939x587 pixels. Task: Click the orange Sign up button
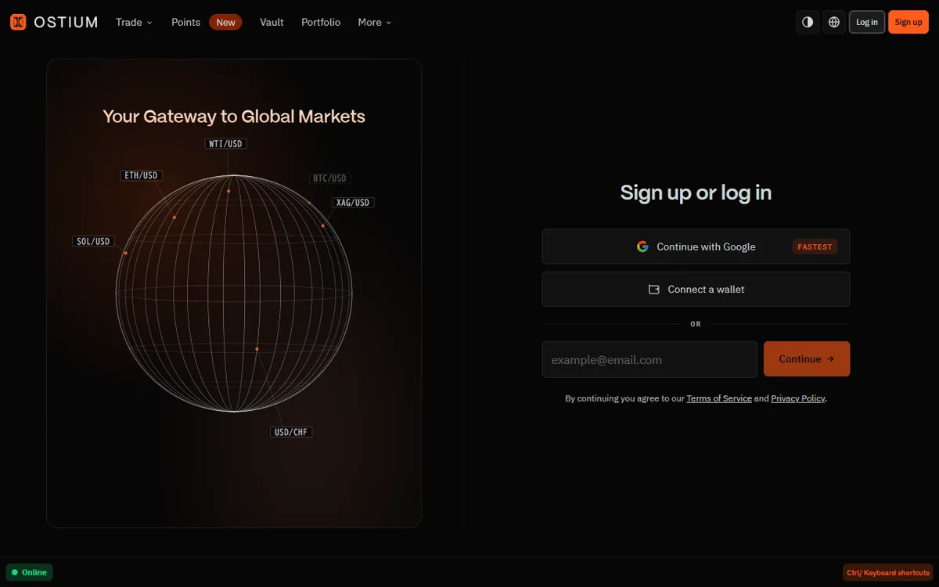tap(908, 22)
